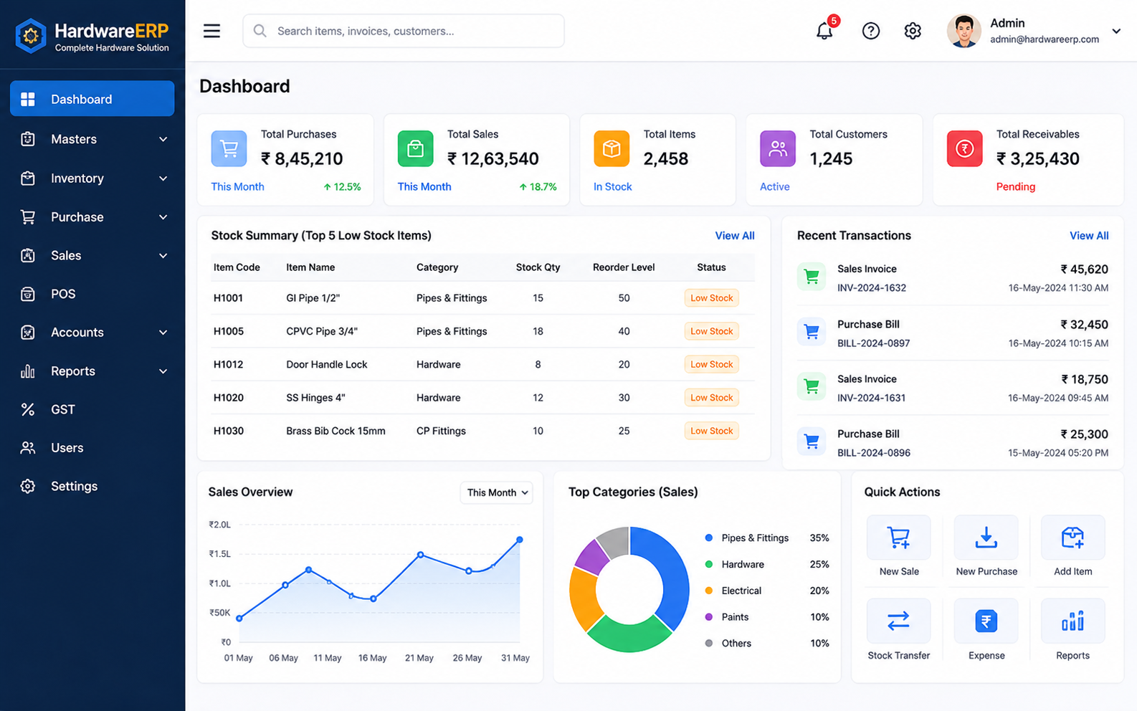
Task: Click the Active customers link
Action: [x=775, y=186]
